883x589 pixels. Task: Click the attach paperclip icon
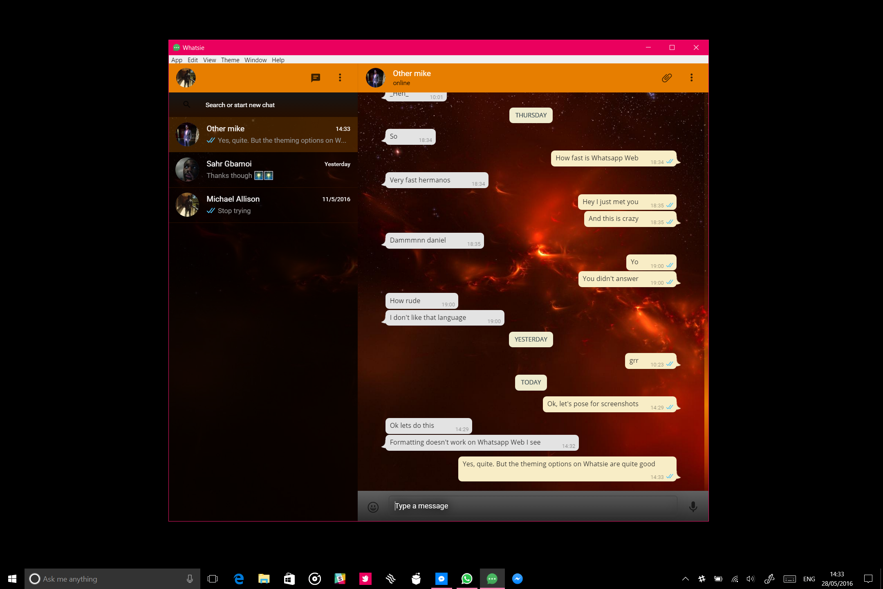667,78
